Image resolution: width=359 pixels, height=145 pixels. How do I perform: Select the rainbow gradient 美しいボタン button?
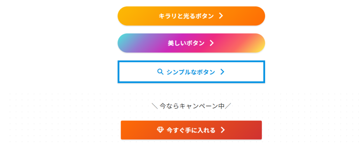tap(191, 43)
